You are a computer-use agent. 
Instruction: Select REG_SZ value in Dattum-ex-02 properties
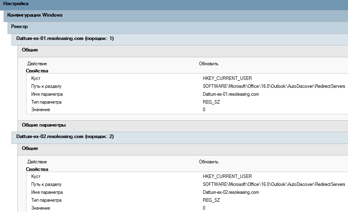pyautogui.click(x=211, y=200)
